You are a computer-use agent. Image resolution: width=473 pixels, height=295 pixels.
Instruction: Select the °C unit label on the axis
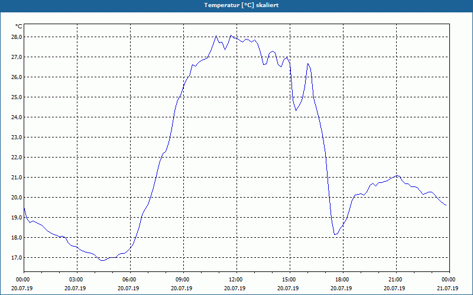pos(19,27)
